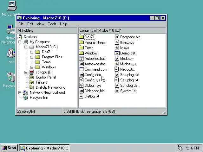
Task: Open the File menu
Action: 21,24
